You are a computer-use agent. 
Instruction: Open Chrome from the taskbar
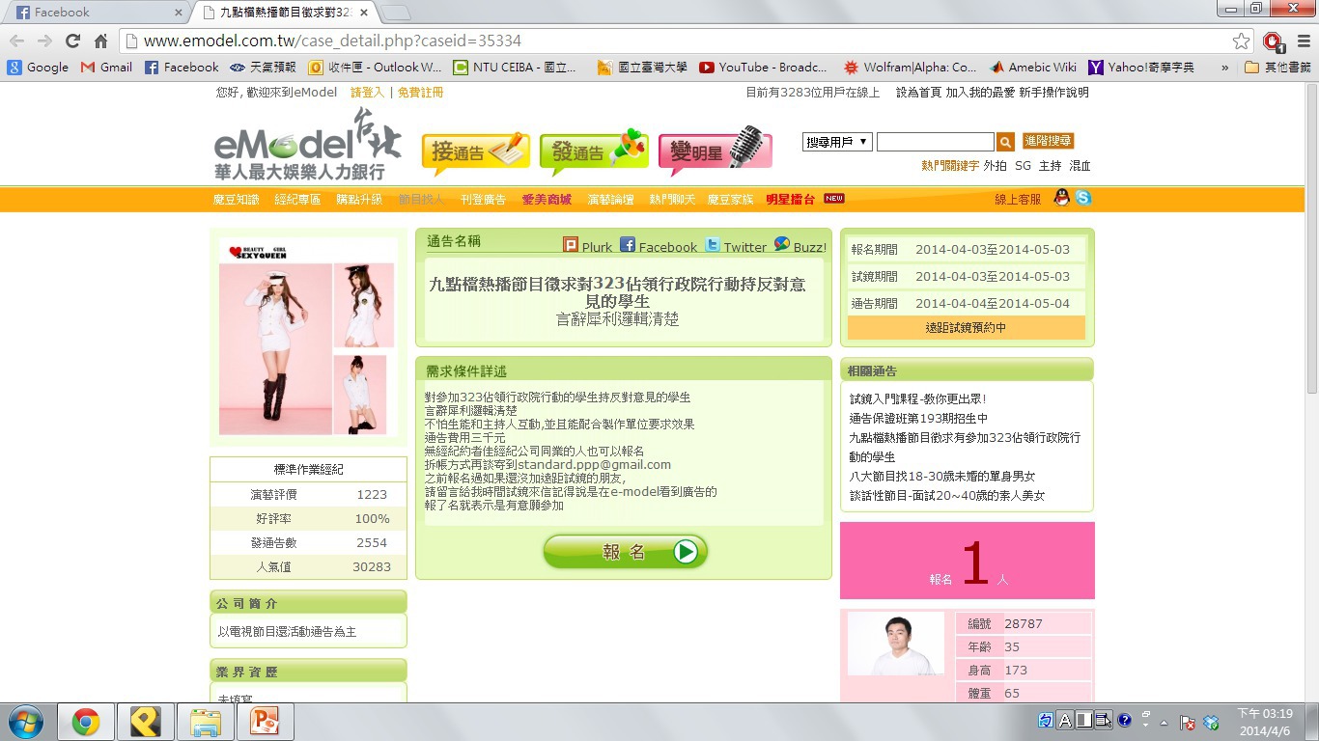pyautogui.click(x=86, y=722)
